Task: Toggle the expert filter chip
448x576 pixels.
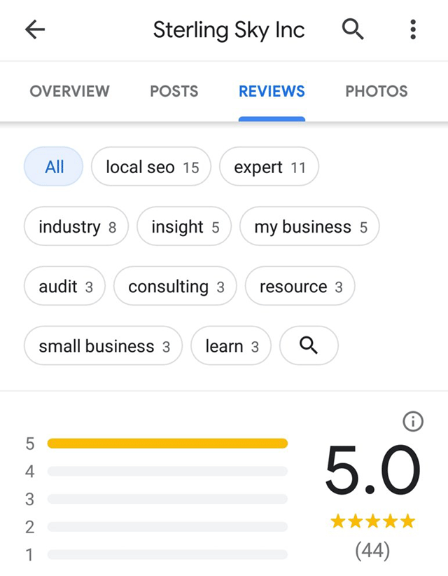Action: (269, 167)
